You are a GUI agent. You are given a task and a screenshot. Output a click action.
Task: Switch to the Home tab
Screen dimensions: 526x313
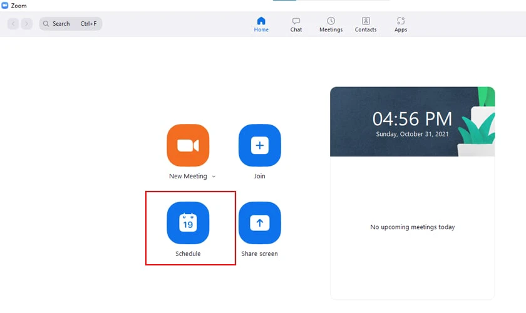tap(261, 24)
